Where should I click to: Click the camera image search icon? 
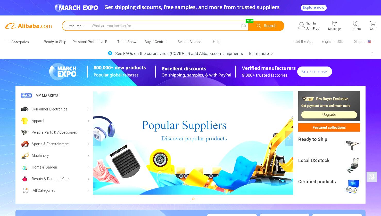point(243,26)
